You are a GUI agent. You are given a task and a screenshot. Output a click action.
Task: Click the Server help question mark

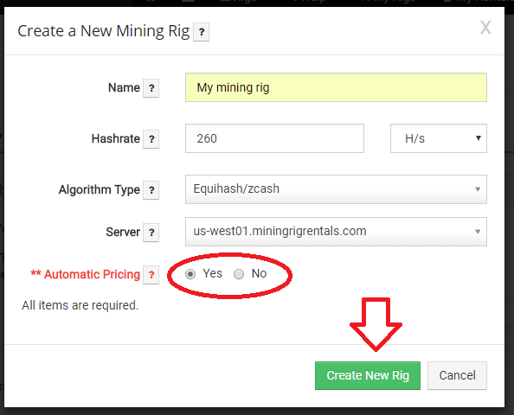point(151,233)
